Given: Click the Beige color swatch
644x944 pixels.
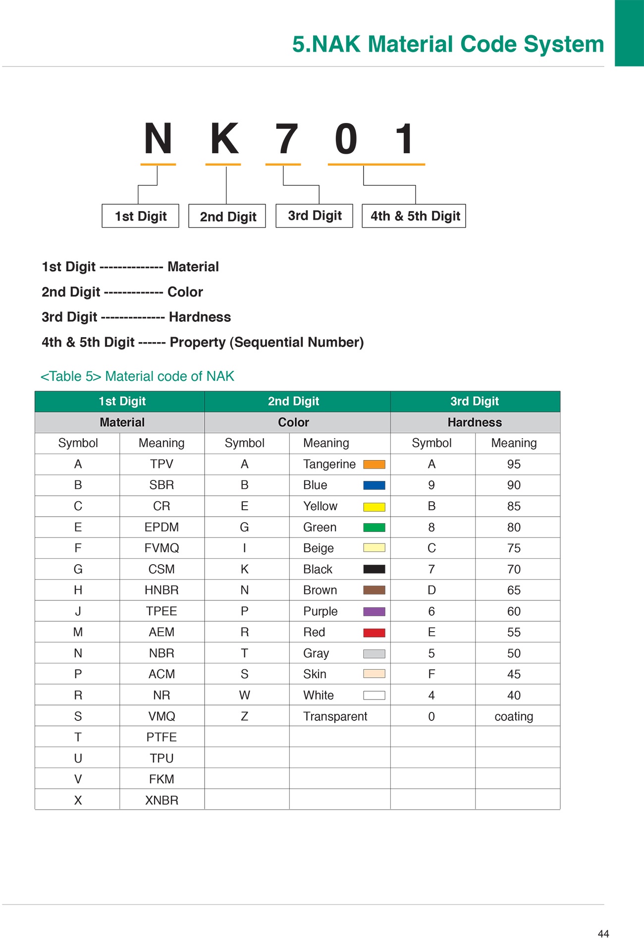Looking at the screenshot, I should 374,548.
